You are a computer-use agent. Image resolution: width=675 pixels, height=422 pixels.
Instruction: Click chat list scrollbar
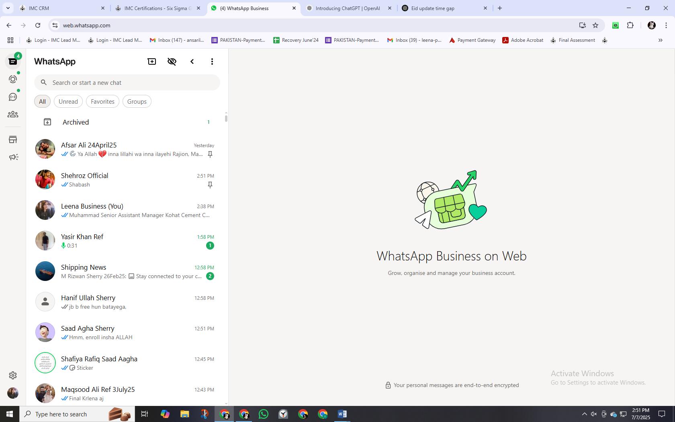tap(226, 118)
